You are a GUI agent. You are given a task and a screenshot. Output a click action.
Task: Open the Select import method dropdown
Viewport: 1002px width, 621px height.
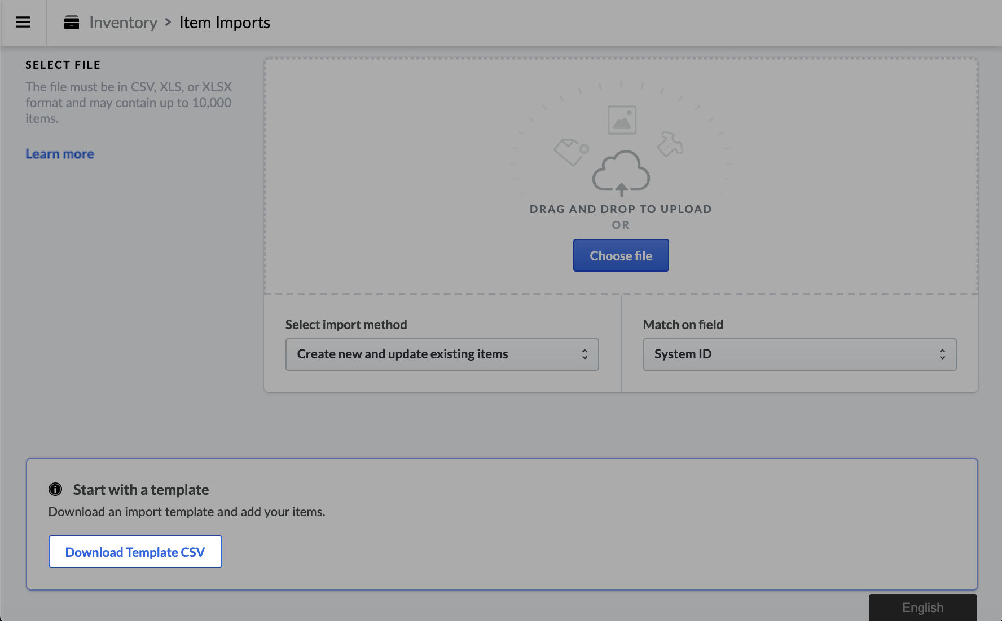click(x=442, y=354)
